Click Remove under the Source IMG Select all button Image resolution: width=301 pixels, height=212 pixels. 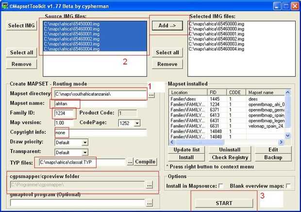pos(21,64)
